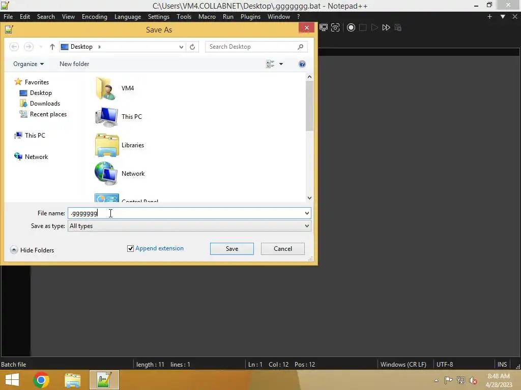The width and height of the screenshot is (521, 390).
Task: Select Downloads under Favorites
Action: coord(40,104)
